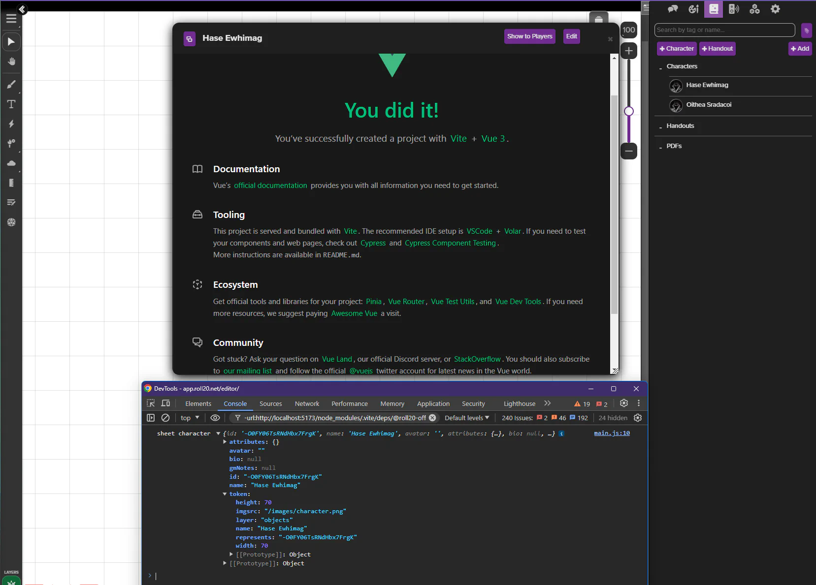Add a new Character
Viewport: 816px width, 585px height.
(677, 49)
